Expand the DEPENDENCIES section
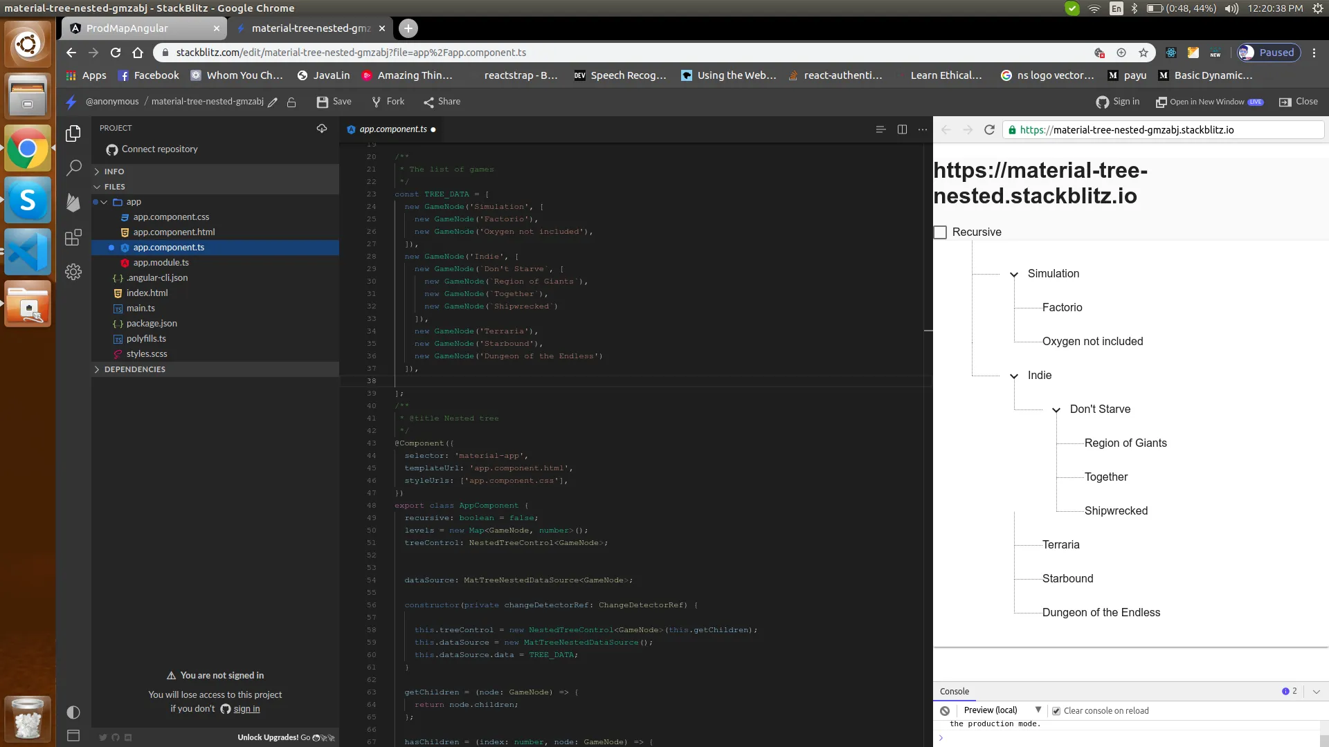The width and height of the screenshot is (1329, 747). (135, 369)
